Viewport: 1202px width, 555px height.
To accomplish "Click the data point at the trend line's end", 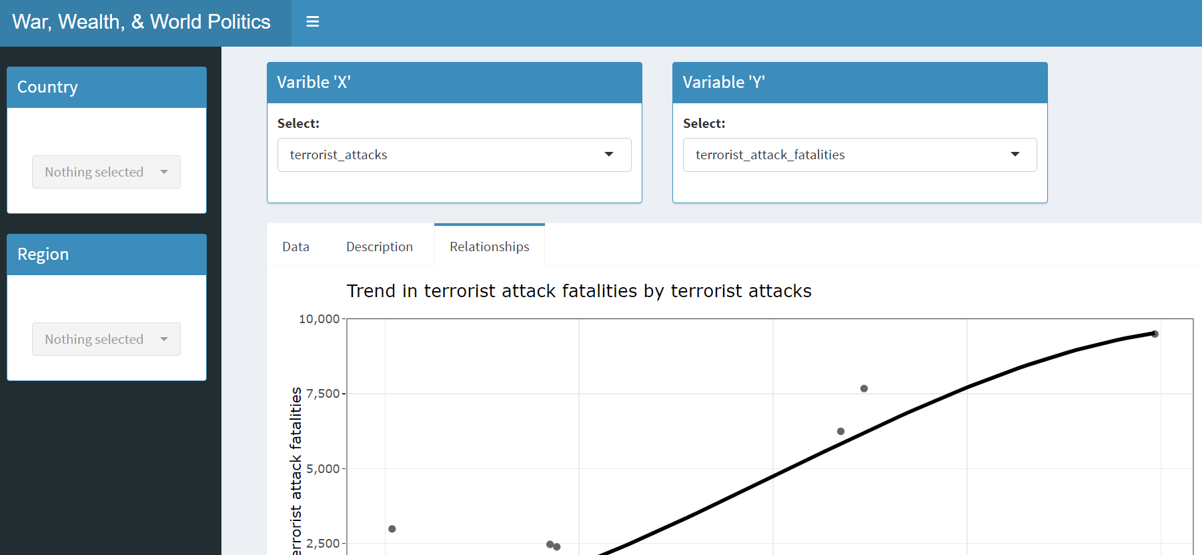I will (1155, 334).
